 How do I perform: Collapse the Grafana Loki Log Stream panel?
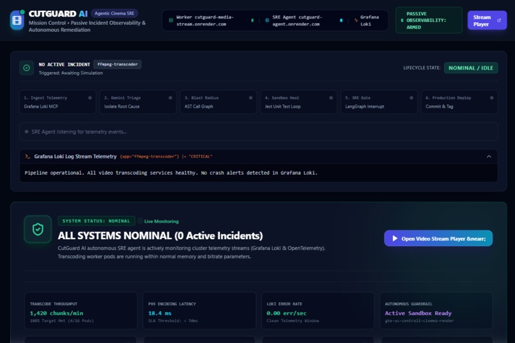click(x=489, y=156)
